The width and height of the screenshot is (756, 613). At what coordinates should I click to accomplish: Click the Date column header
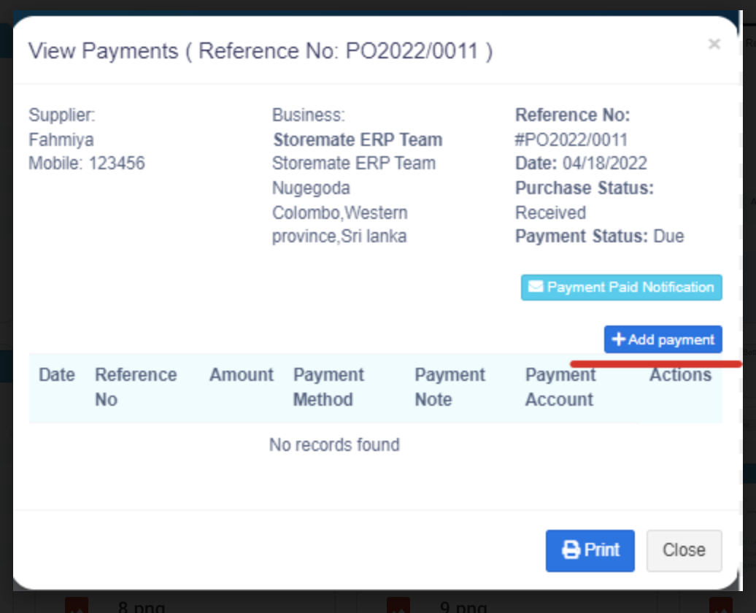57,375
